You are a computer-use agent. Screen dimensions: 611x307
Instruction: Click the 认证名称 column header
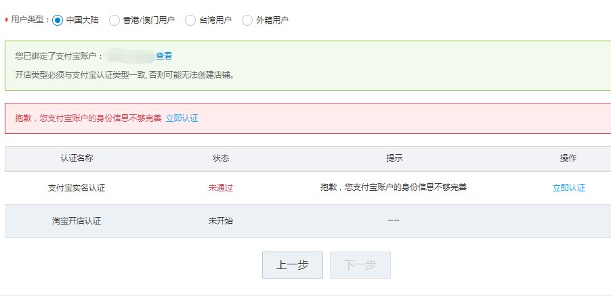pyautogui.click(x=77, y=158)
